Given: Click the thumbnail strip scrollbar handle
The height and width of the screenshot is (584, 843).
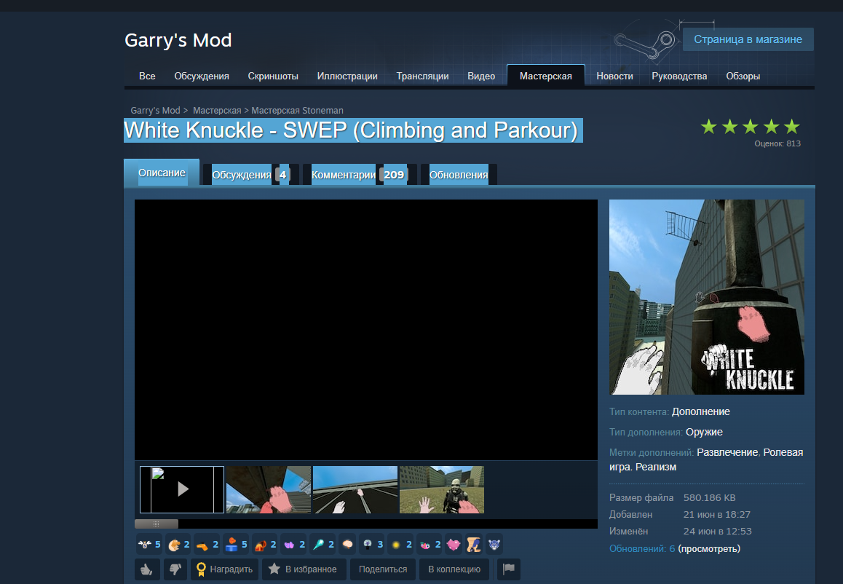Looking at the screenshot, I should (x=156, y=524).
